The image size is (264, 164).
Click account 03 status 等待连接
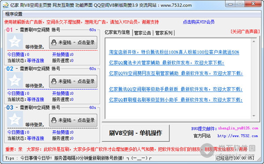pyautogui.click(x=36, y=138)
